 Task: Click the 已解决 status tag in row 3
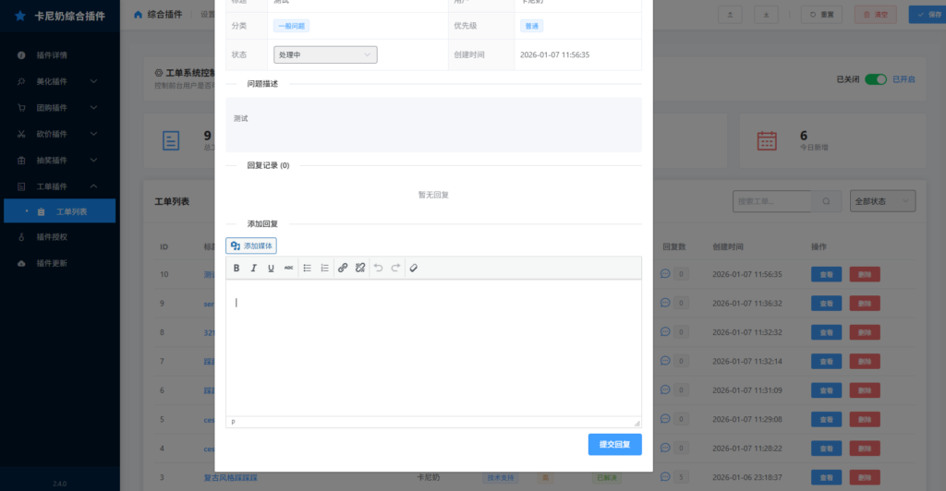tap(607, 478)
